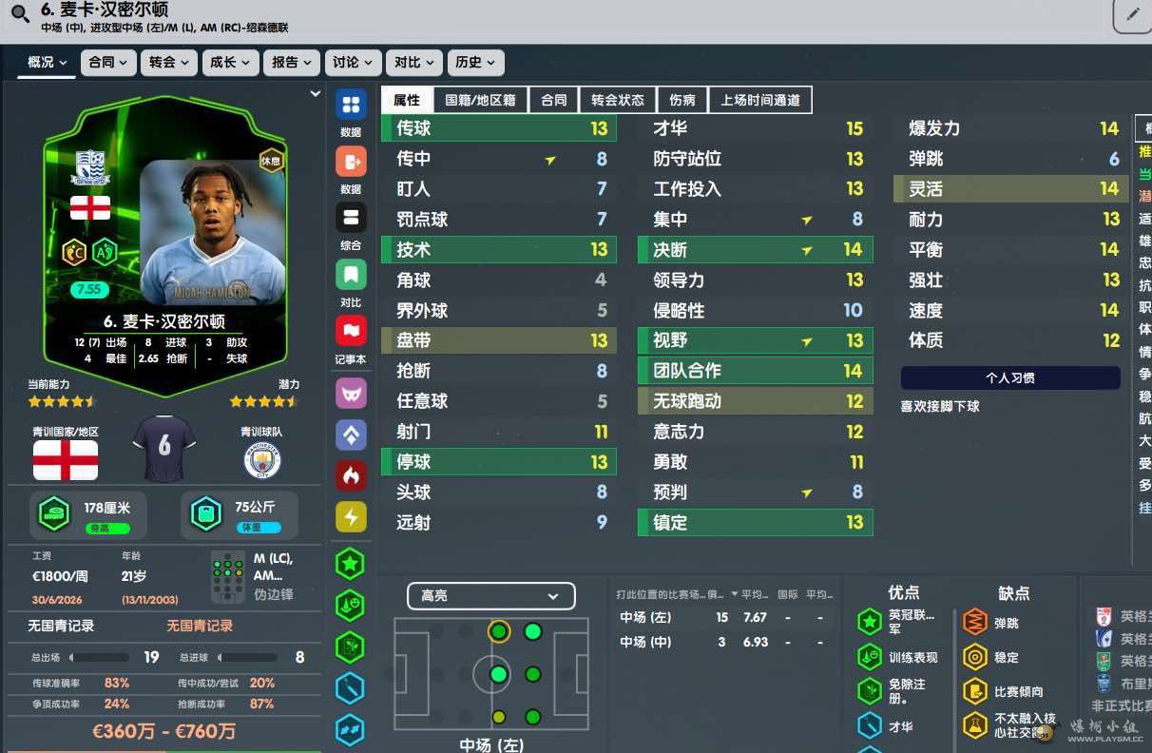Select the purple mask sidebar icon
The height and width of the screenshot is (753, 1152).
pos(351,392)
